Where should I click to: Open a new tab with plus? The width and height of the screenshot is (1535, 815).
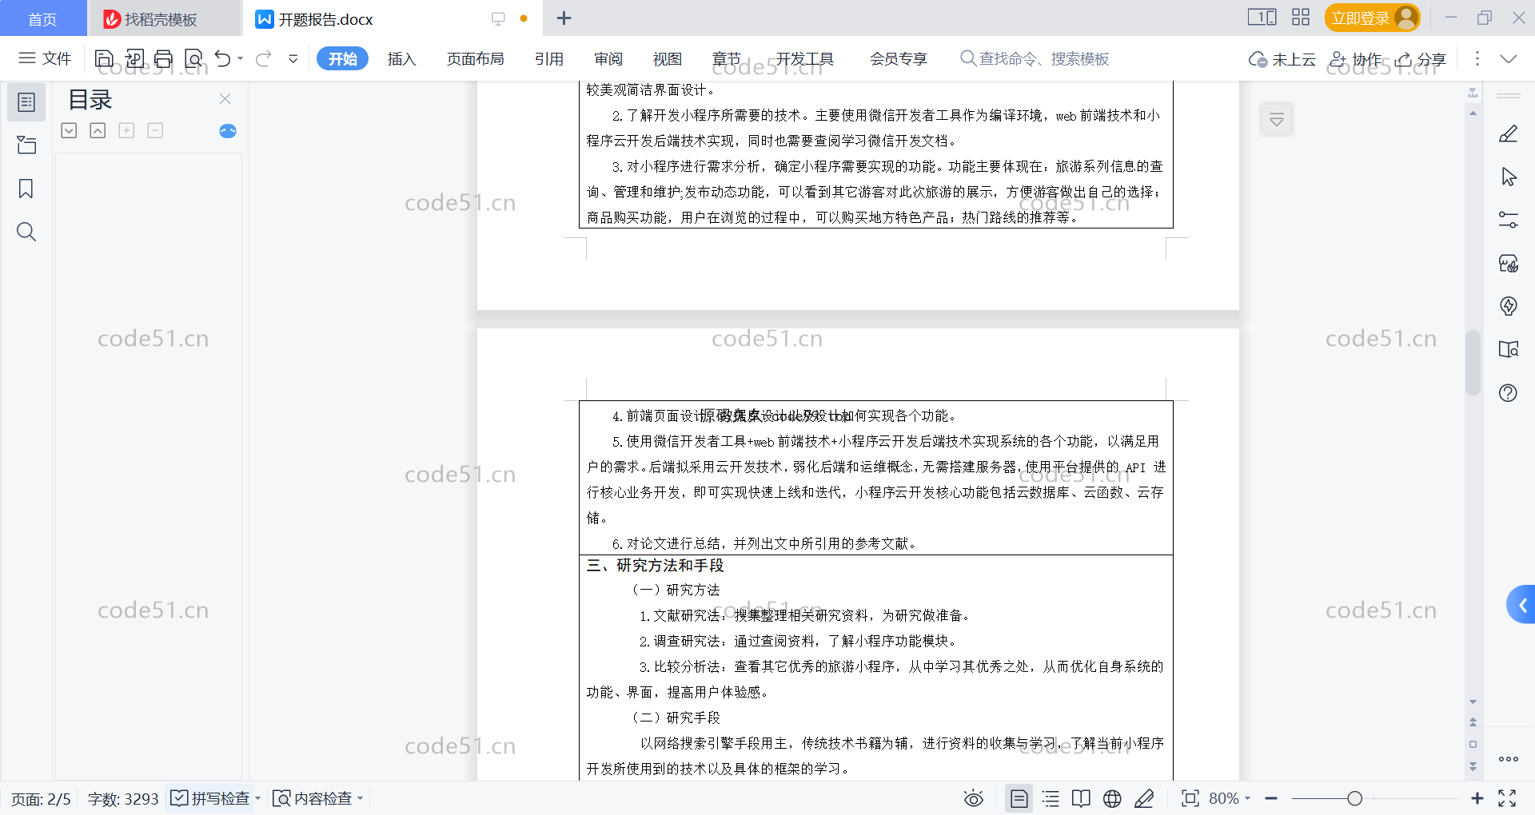pyautogui.click(x=564, y=18)
